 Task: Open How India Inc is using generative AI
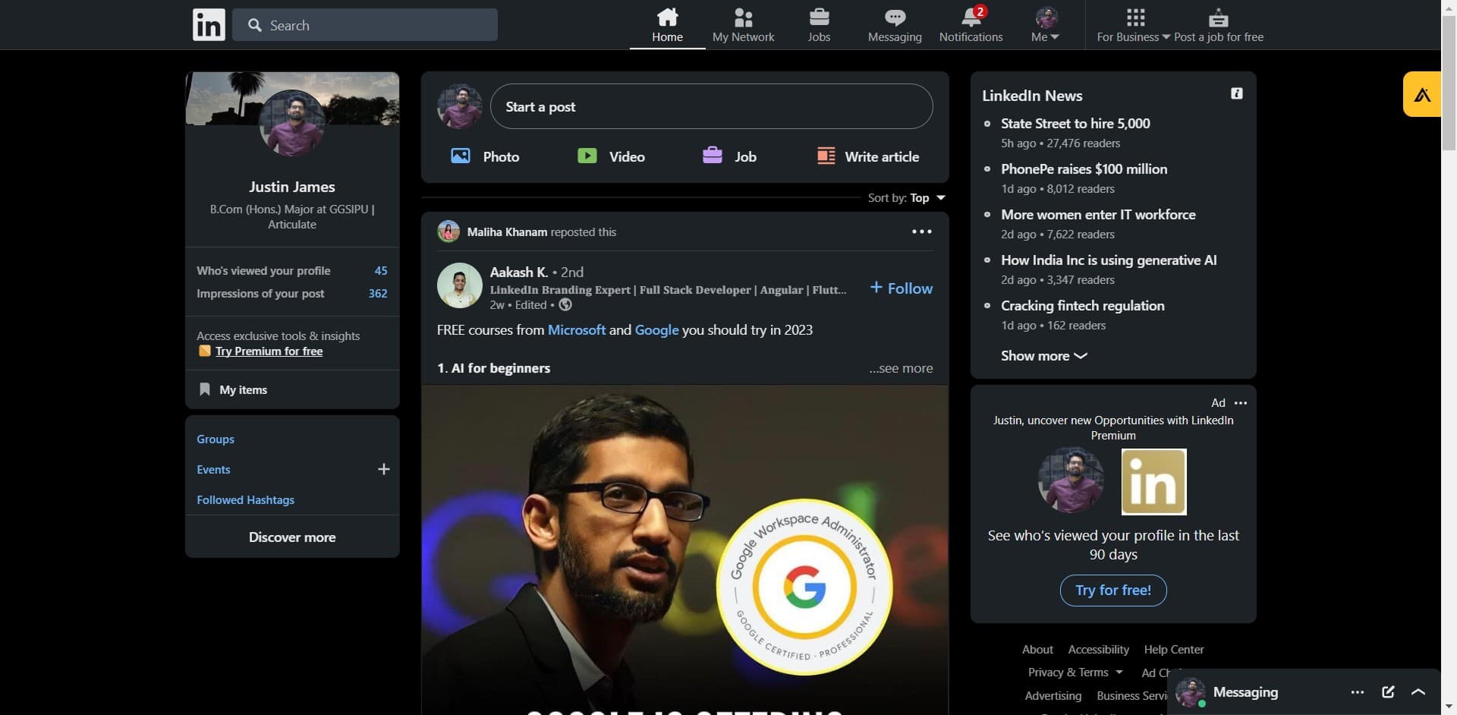coord(1109,260)
